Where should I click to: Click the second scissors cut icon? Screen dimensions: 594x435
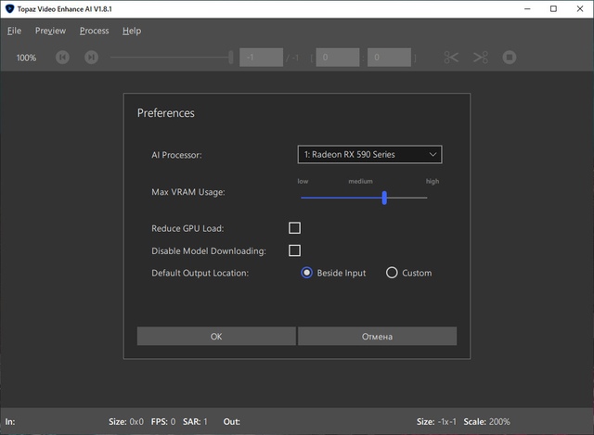coord(480,58)
